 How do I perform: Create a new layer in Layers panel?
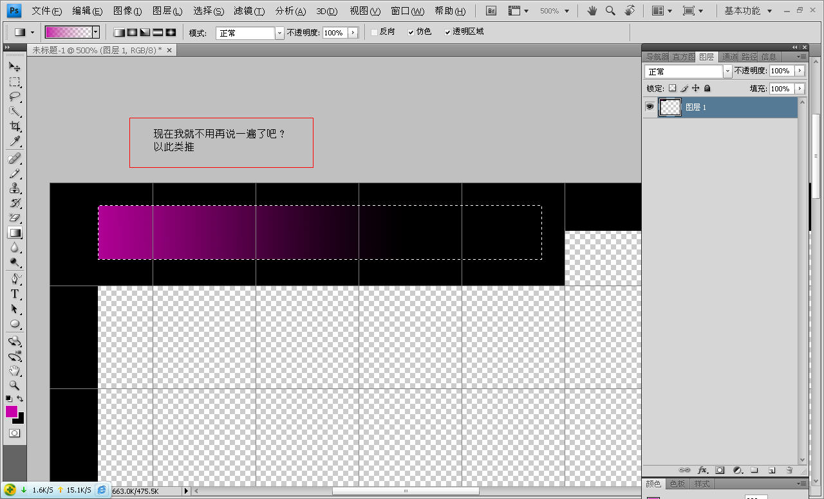(x=772, y=470)
